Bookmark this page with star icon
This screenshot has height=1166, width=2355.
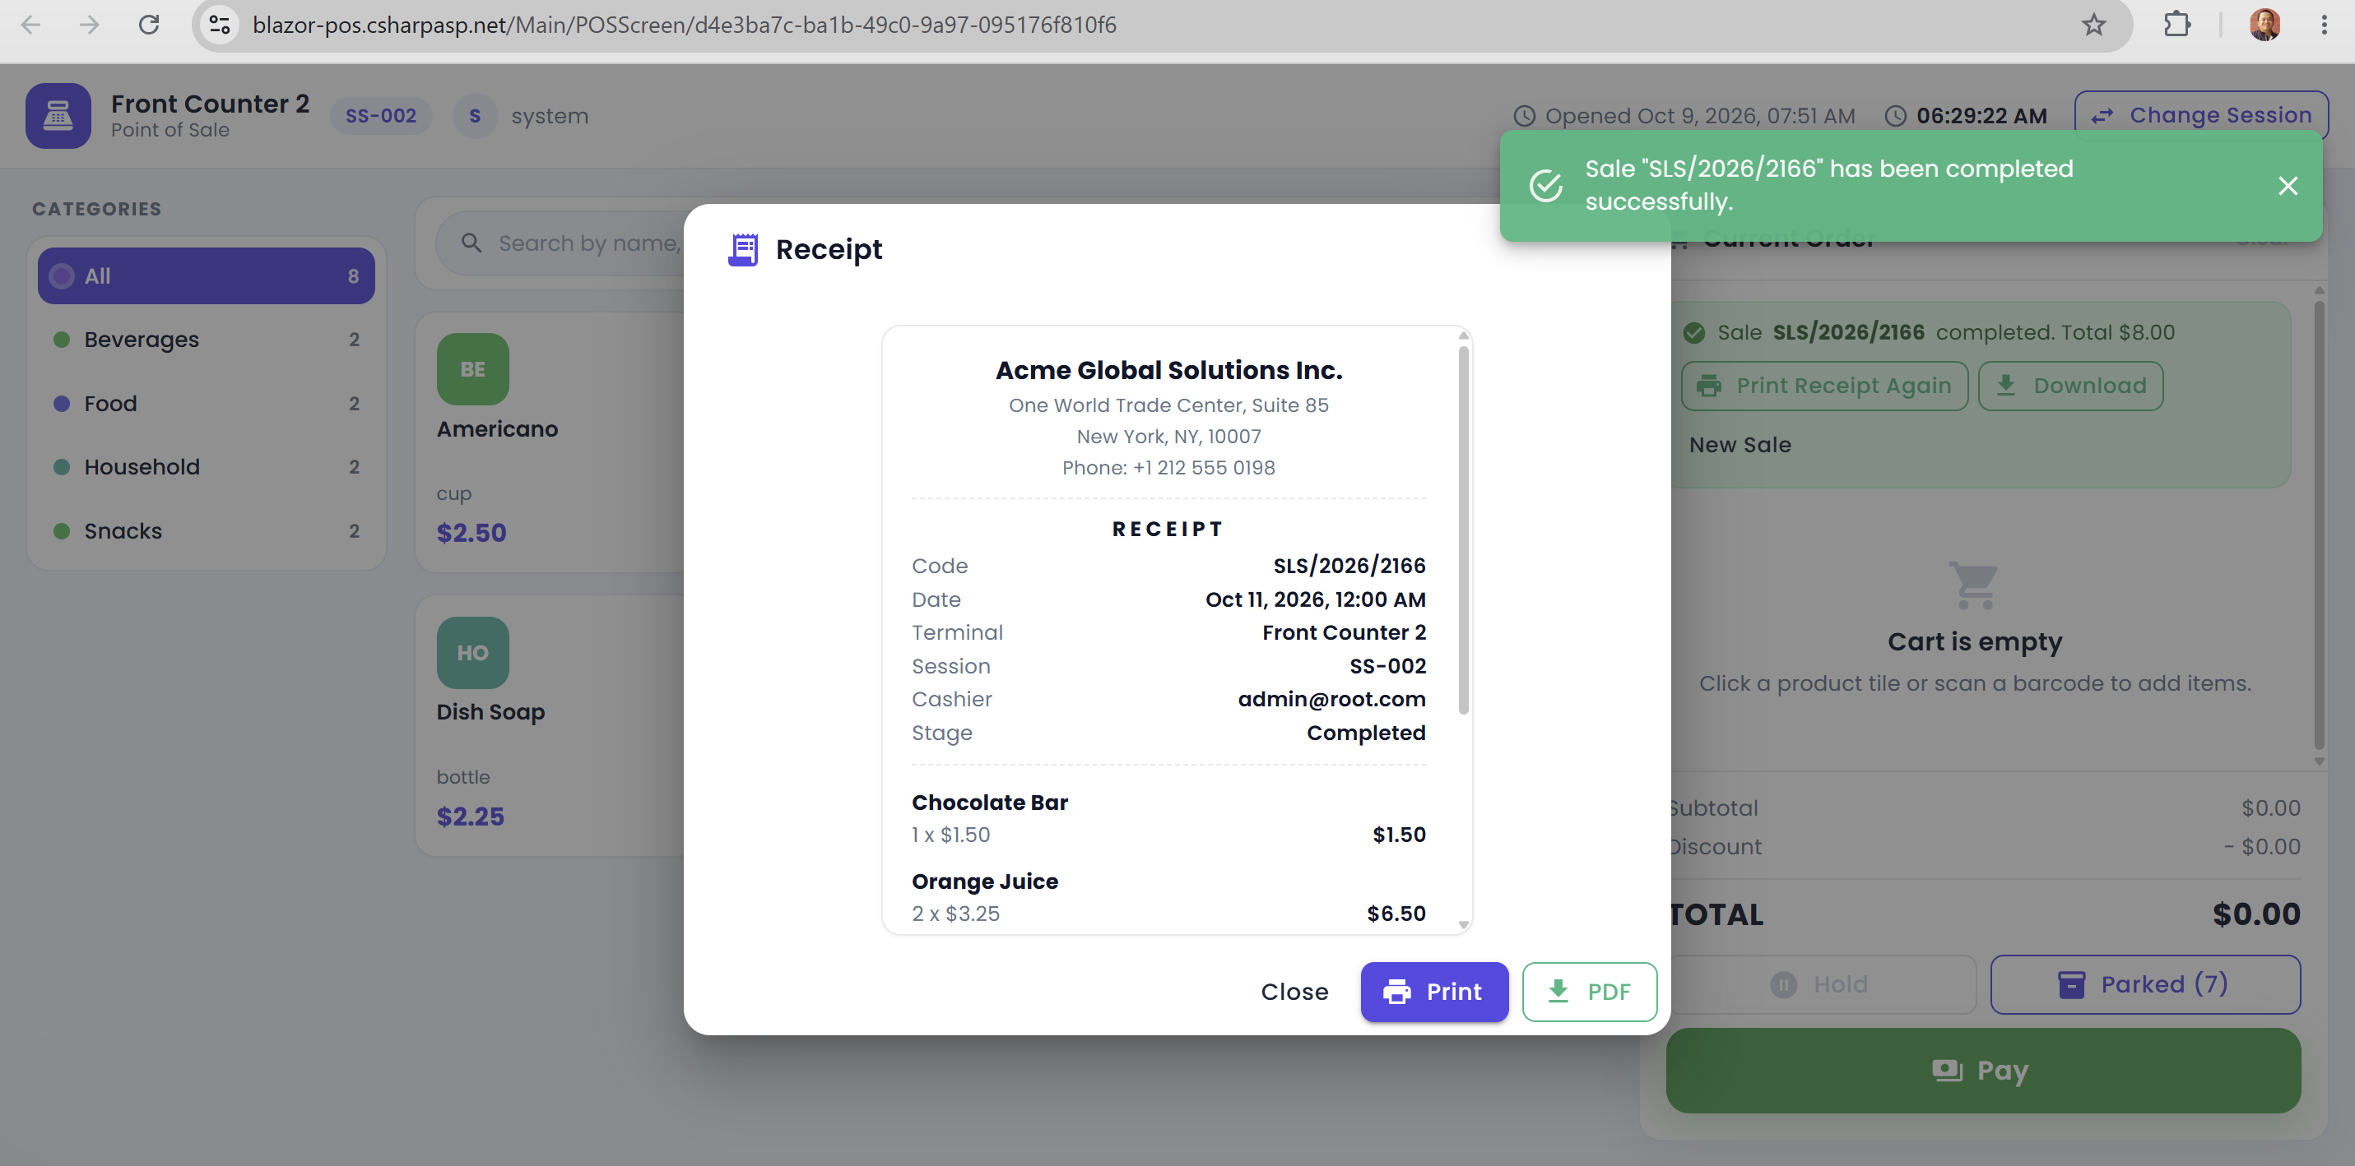pos(2093,25)
